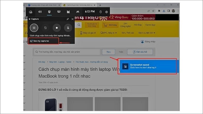Image resolution: width=203 pixels, height=114 pixels.
Task: Expand Dịch vụ tiện ích dropdown
Action: [x=147, y=33]
